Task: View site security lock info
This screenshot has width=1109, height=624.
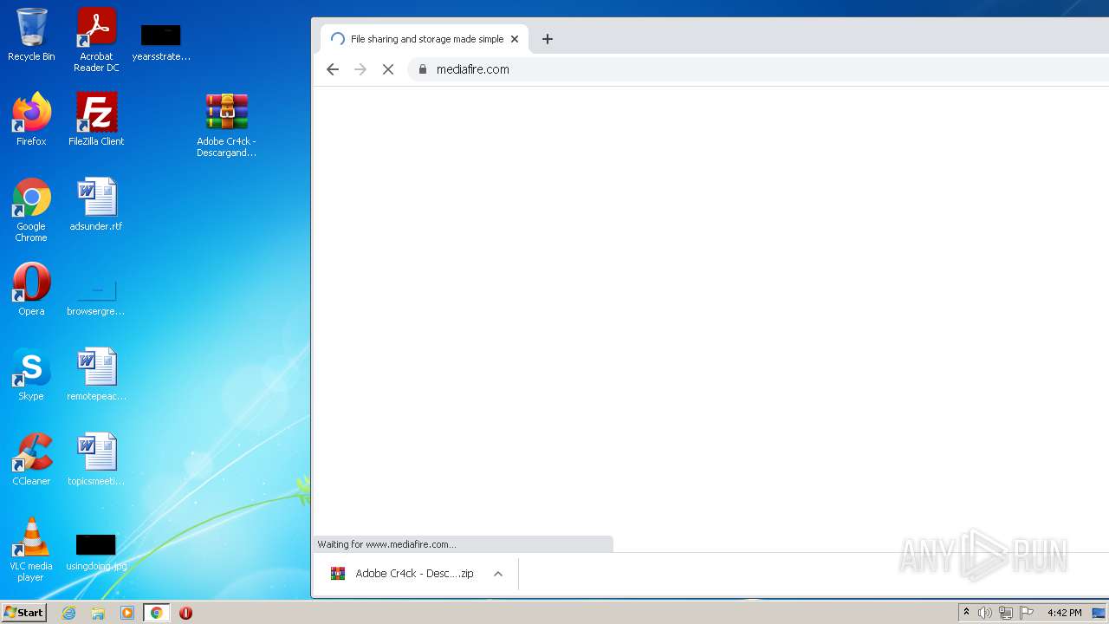Action: (423, 69)
